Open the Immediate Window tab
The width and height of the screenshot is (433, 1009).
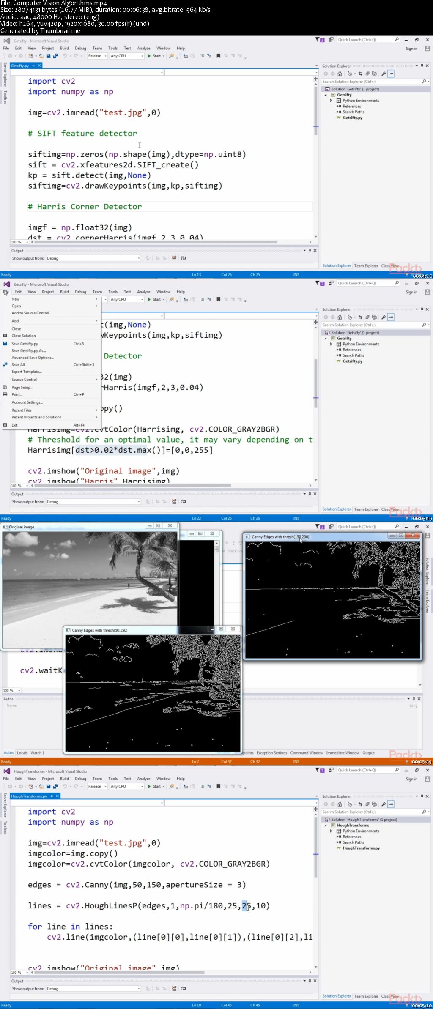tap(343, 752)
